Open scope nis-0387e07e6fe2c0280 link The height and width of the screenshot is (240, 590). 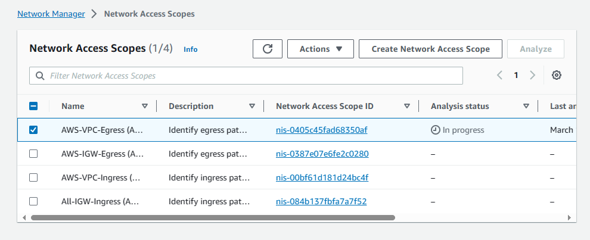point(322,154)
